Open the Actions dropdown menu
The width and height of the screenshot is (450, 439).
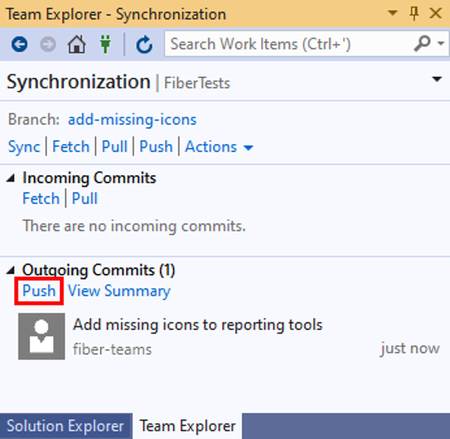(x=219, y=147)
